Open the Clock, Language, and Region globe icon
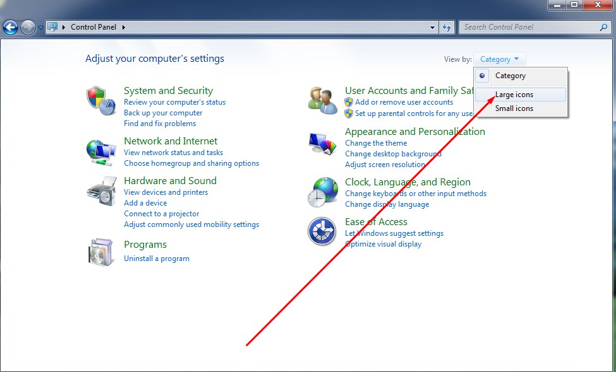 pos(323,192)
